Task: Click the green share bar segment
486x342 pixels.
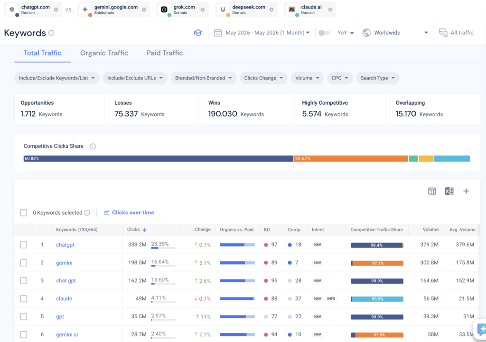Action: (413, 159)
